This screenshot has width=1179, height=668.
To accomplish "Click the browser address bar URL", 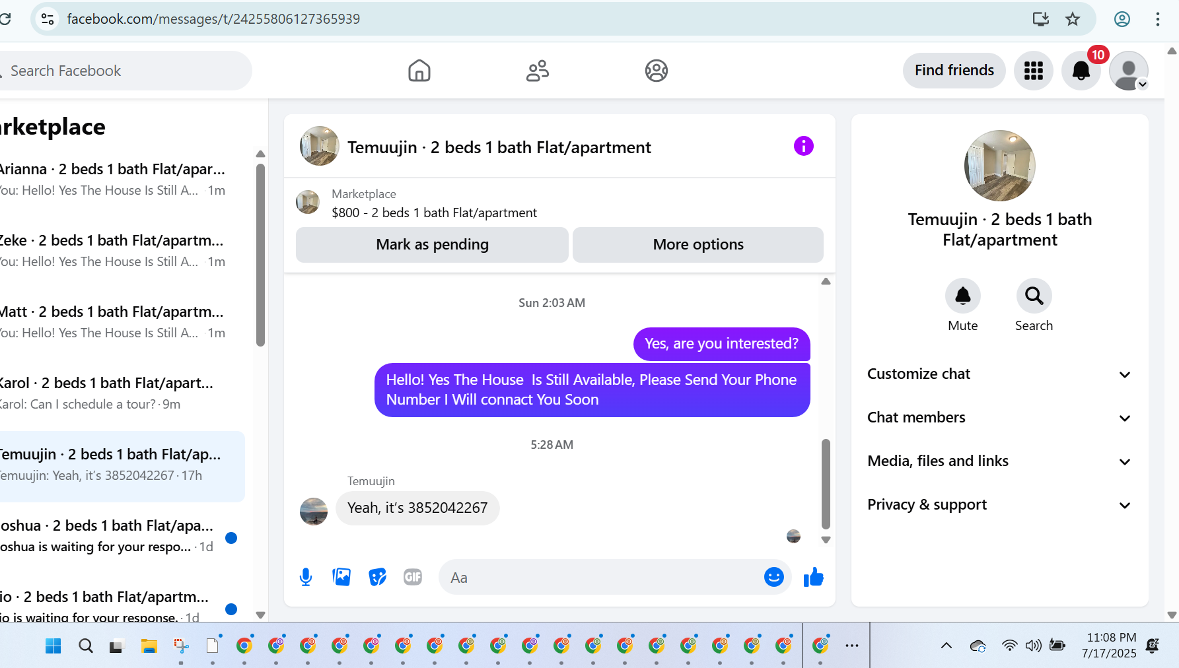I will click(x=213, y=19).
